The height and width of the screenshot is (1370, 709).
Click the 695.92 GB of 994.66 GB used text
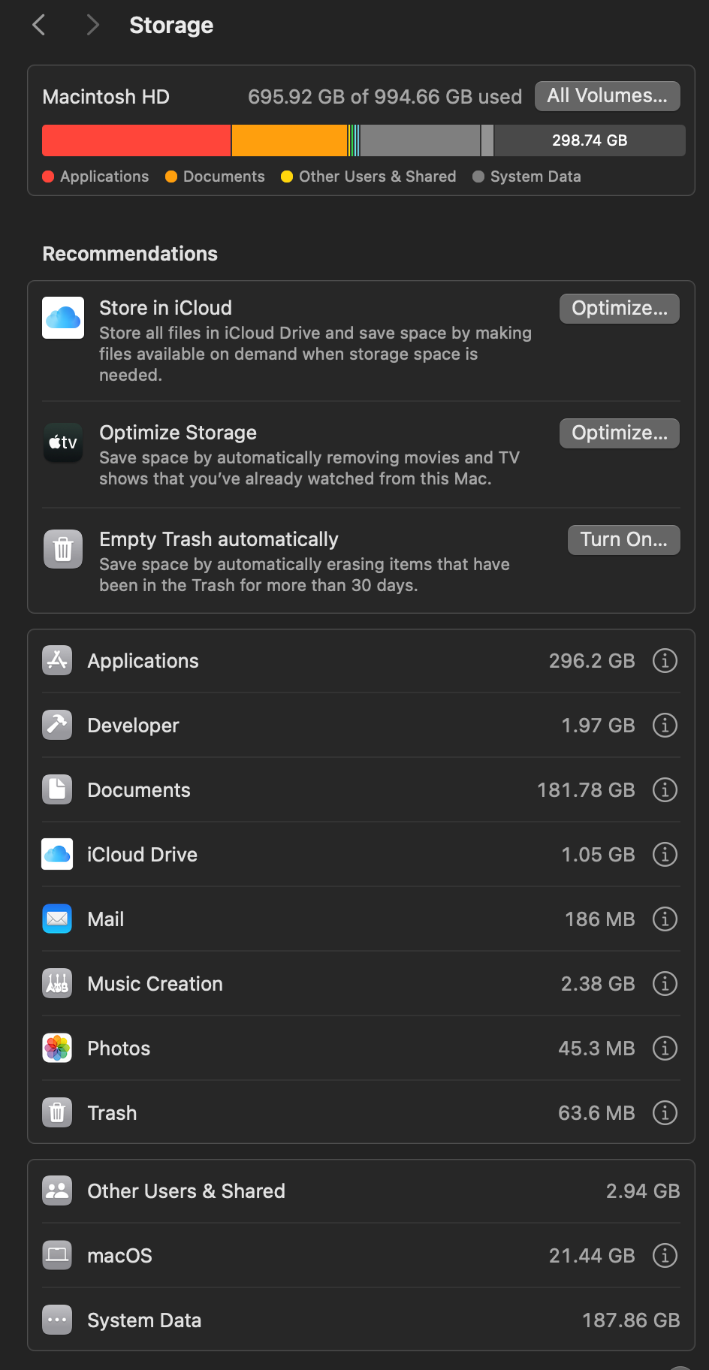(385, 97)
